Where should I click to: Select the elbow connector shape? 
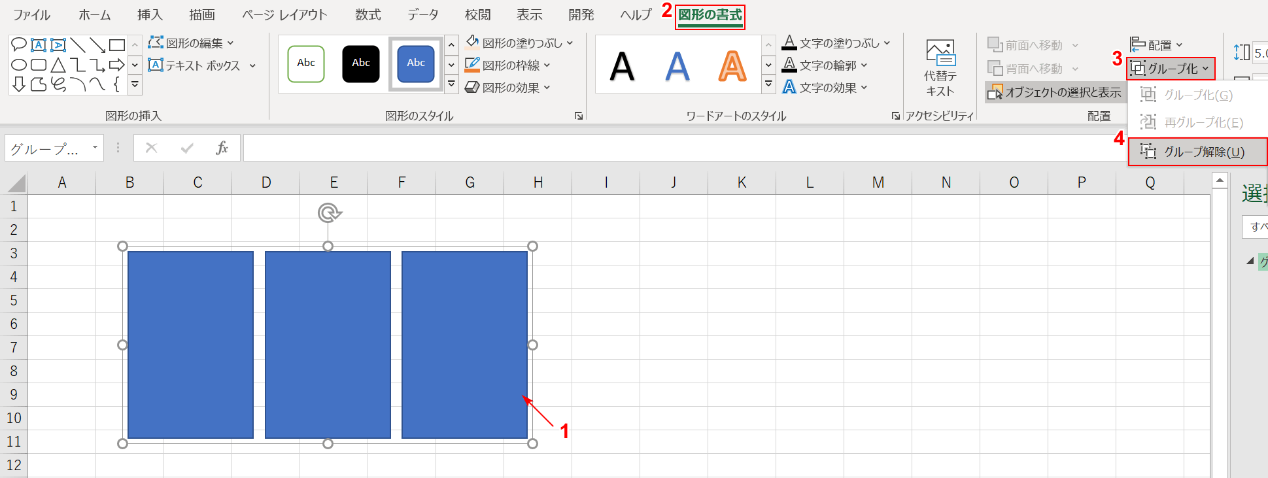tap(78, 65)
